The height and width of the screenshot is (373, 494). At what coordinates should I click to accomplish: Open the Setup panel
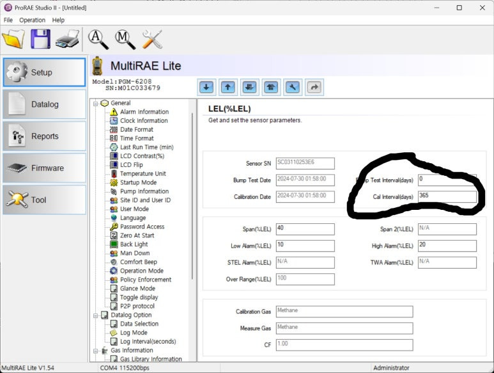pos(45,72)
